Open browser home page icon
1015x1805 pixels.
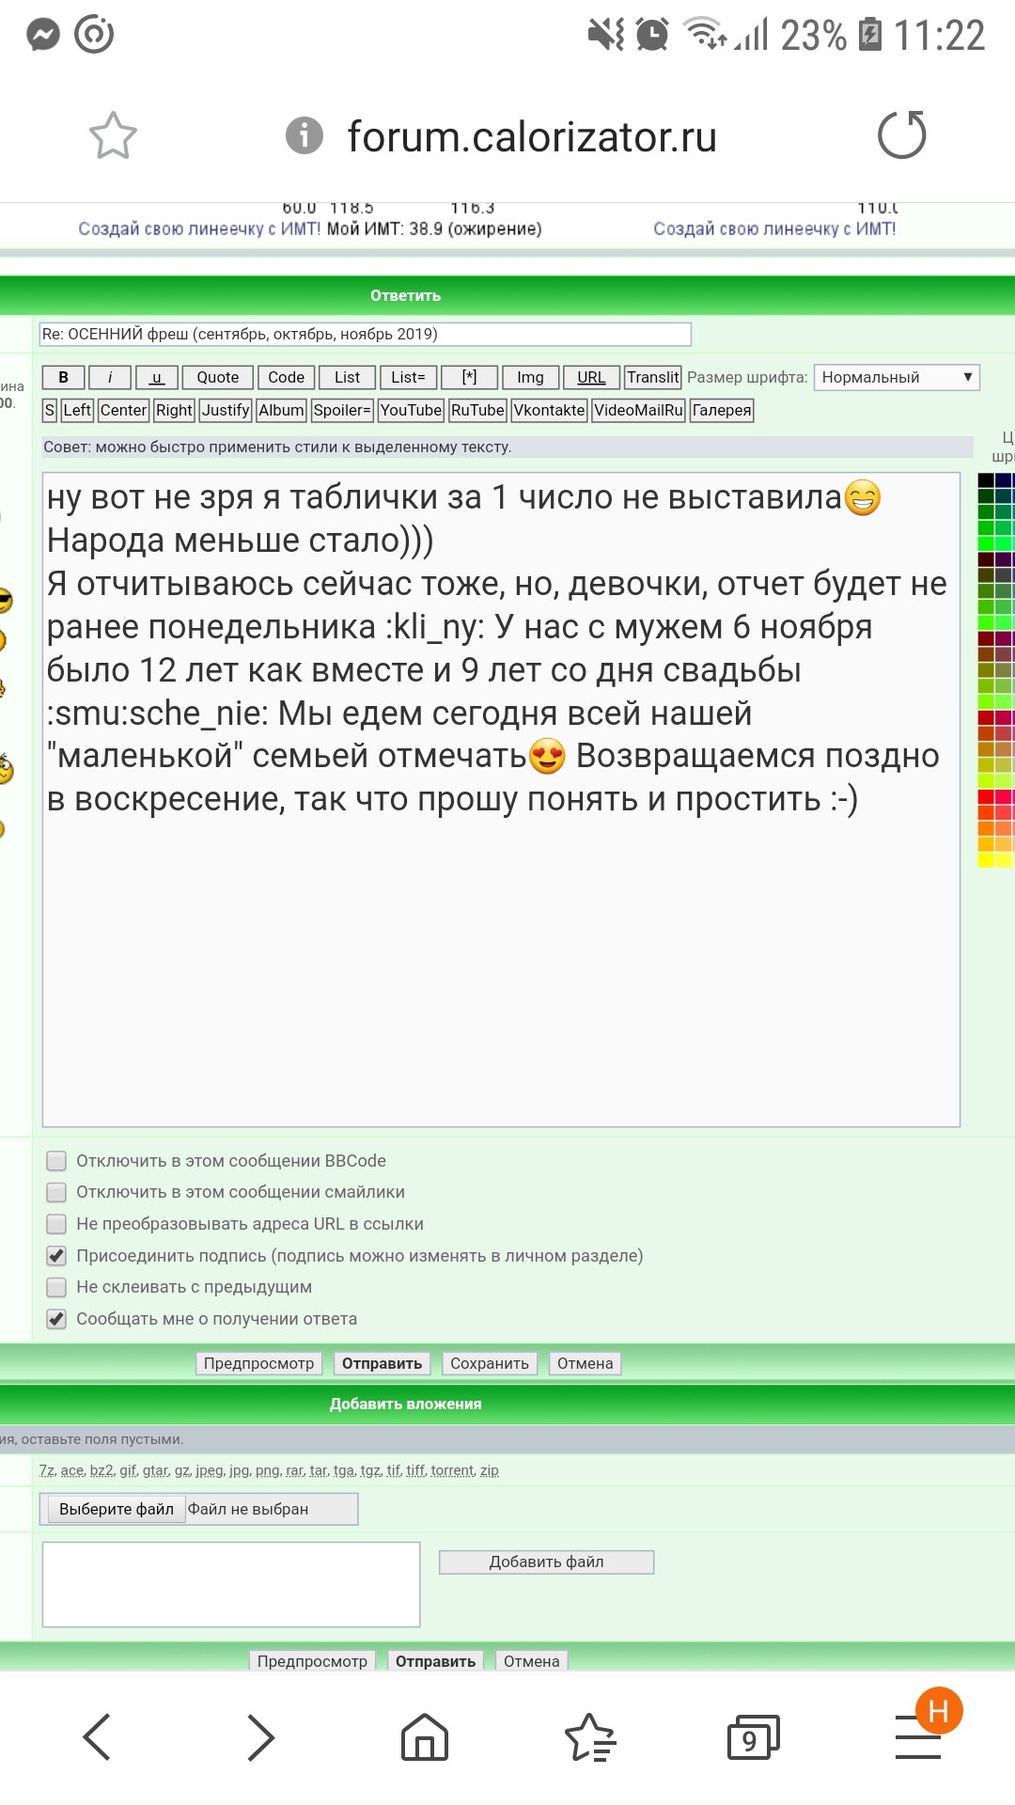[x=425, y=1736]
